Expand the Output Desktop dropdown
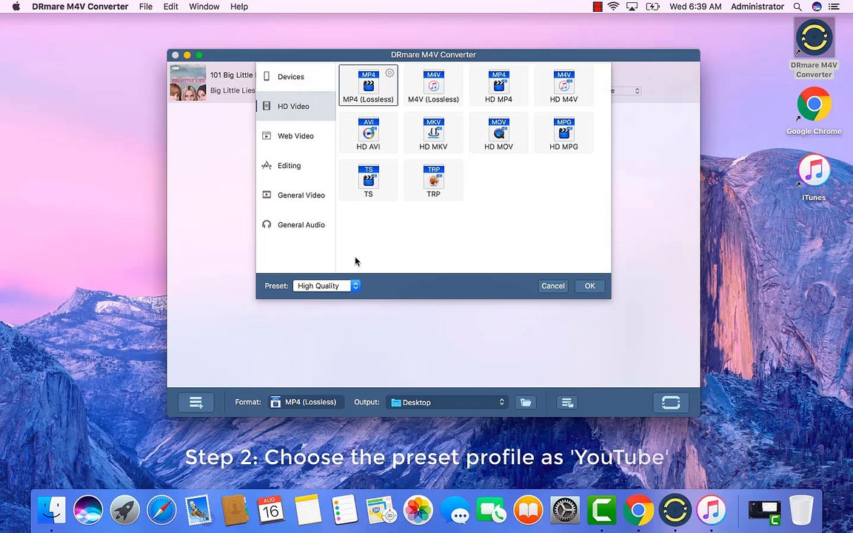This screenshot has height=533, width=853. 447,402
